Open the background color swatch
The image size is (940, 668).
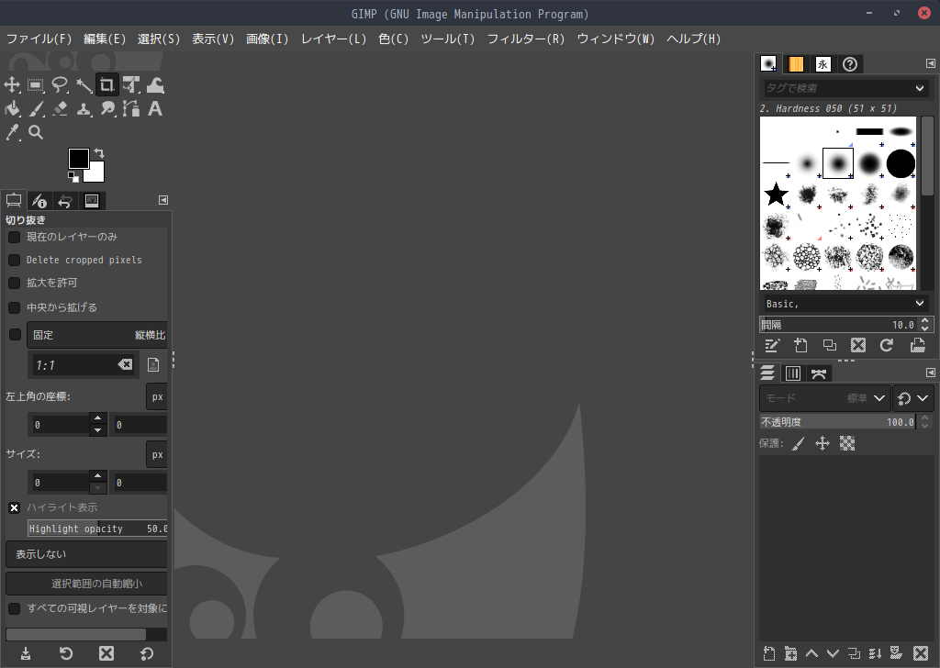click(x=95, y=173)
